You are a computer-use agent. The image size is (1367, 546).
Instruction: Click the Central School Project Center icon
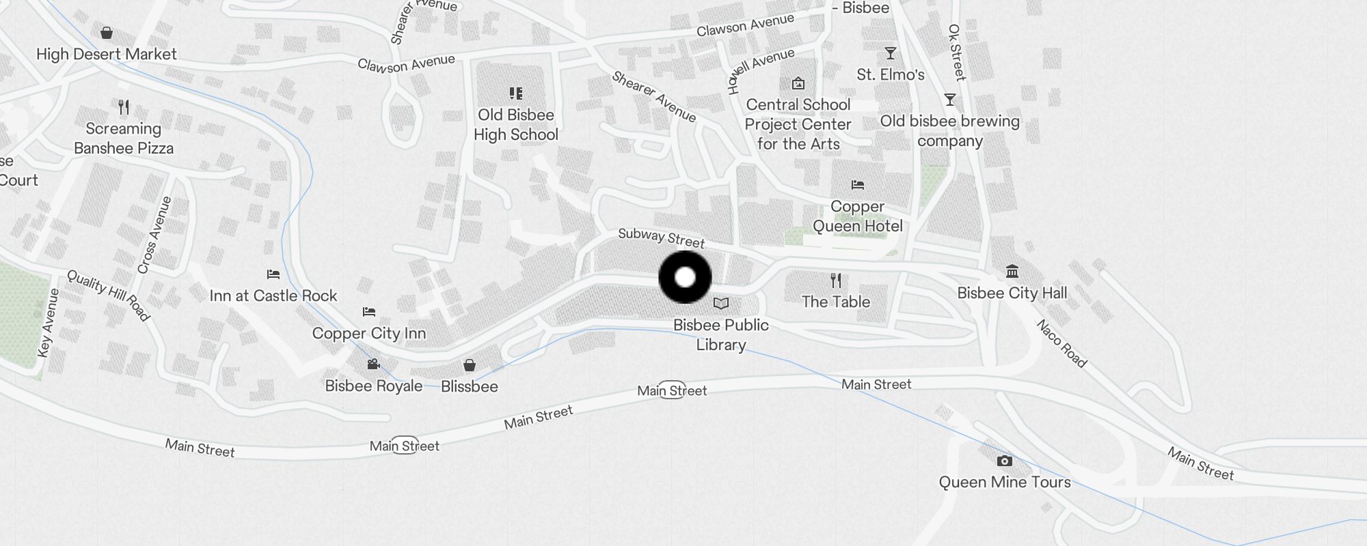[798, 83]
